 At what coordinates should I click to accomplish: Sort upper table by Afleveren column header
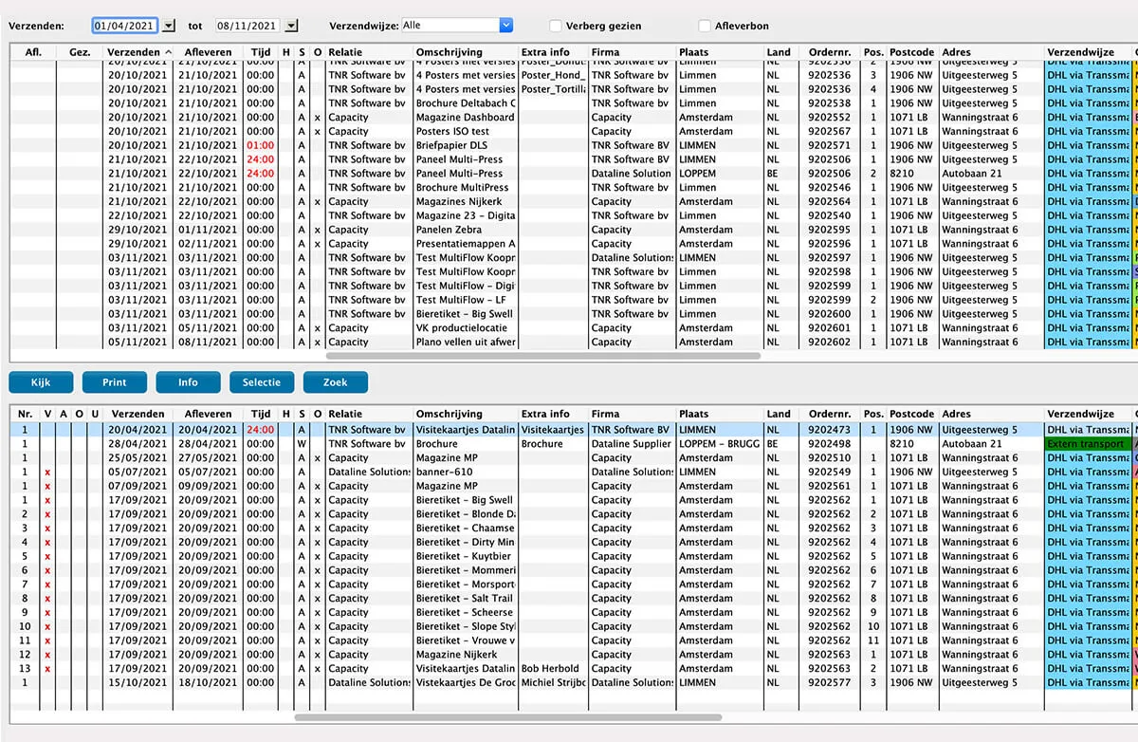(209, 52)
